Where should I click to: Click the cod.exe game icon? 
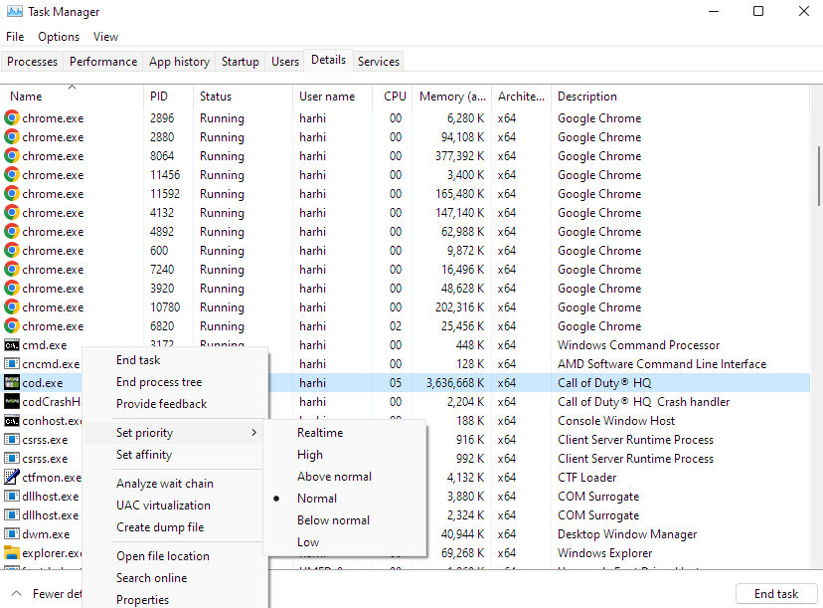12,382
